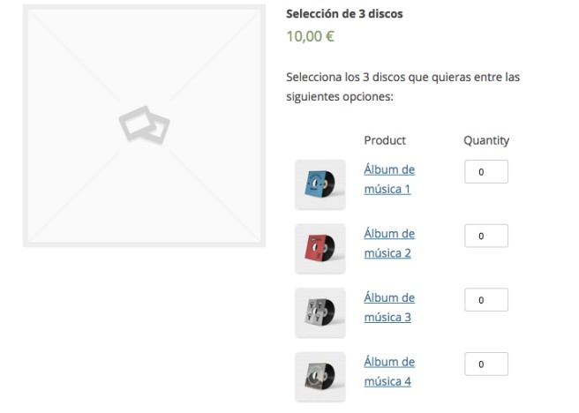The image size is (579, 413).
Task: Click the quantity input for Álbum de música 3
Action: pos(486,300)
